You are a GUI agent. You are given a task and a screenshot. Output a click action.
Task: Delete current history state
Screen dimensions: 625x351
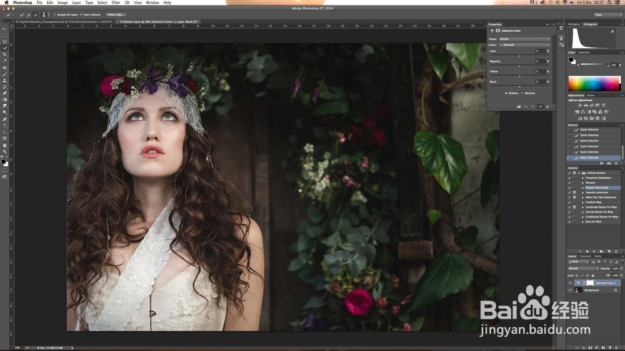[616, 164]
